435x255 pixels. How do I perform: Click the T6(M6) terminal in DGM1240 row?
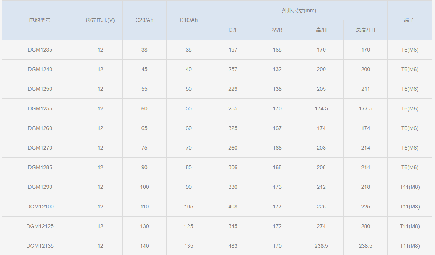click(410, 69)
